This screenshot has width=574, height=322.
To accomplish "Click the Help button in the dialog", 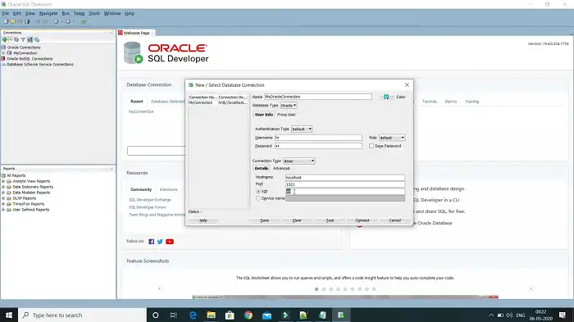I will (x=203, y=220).
